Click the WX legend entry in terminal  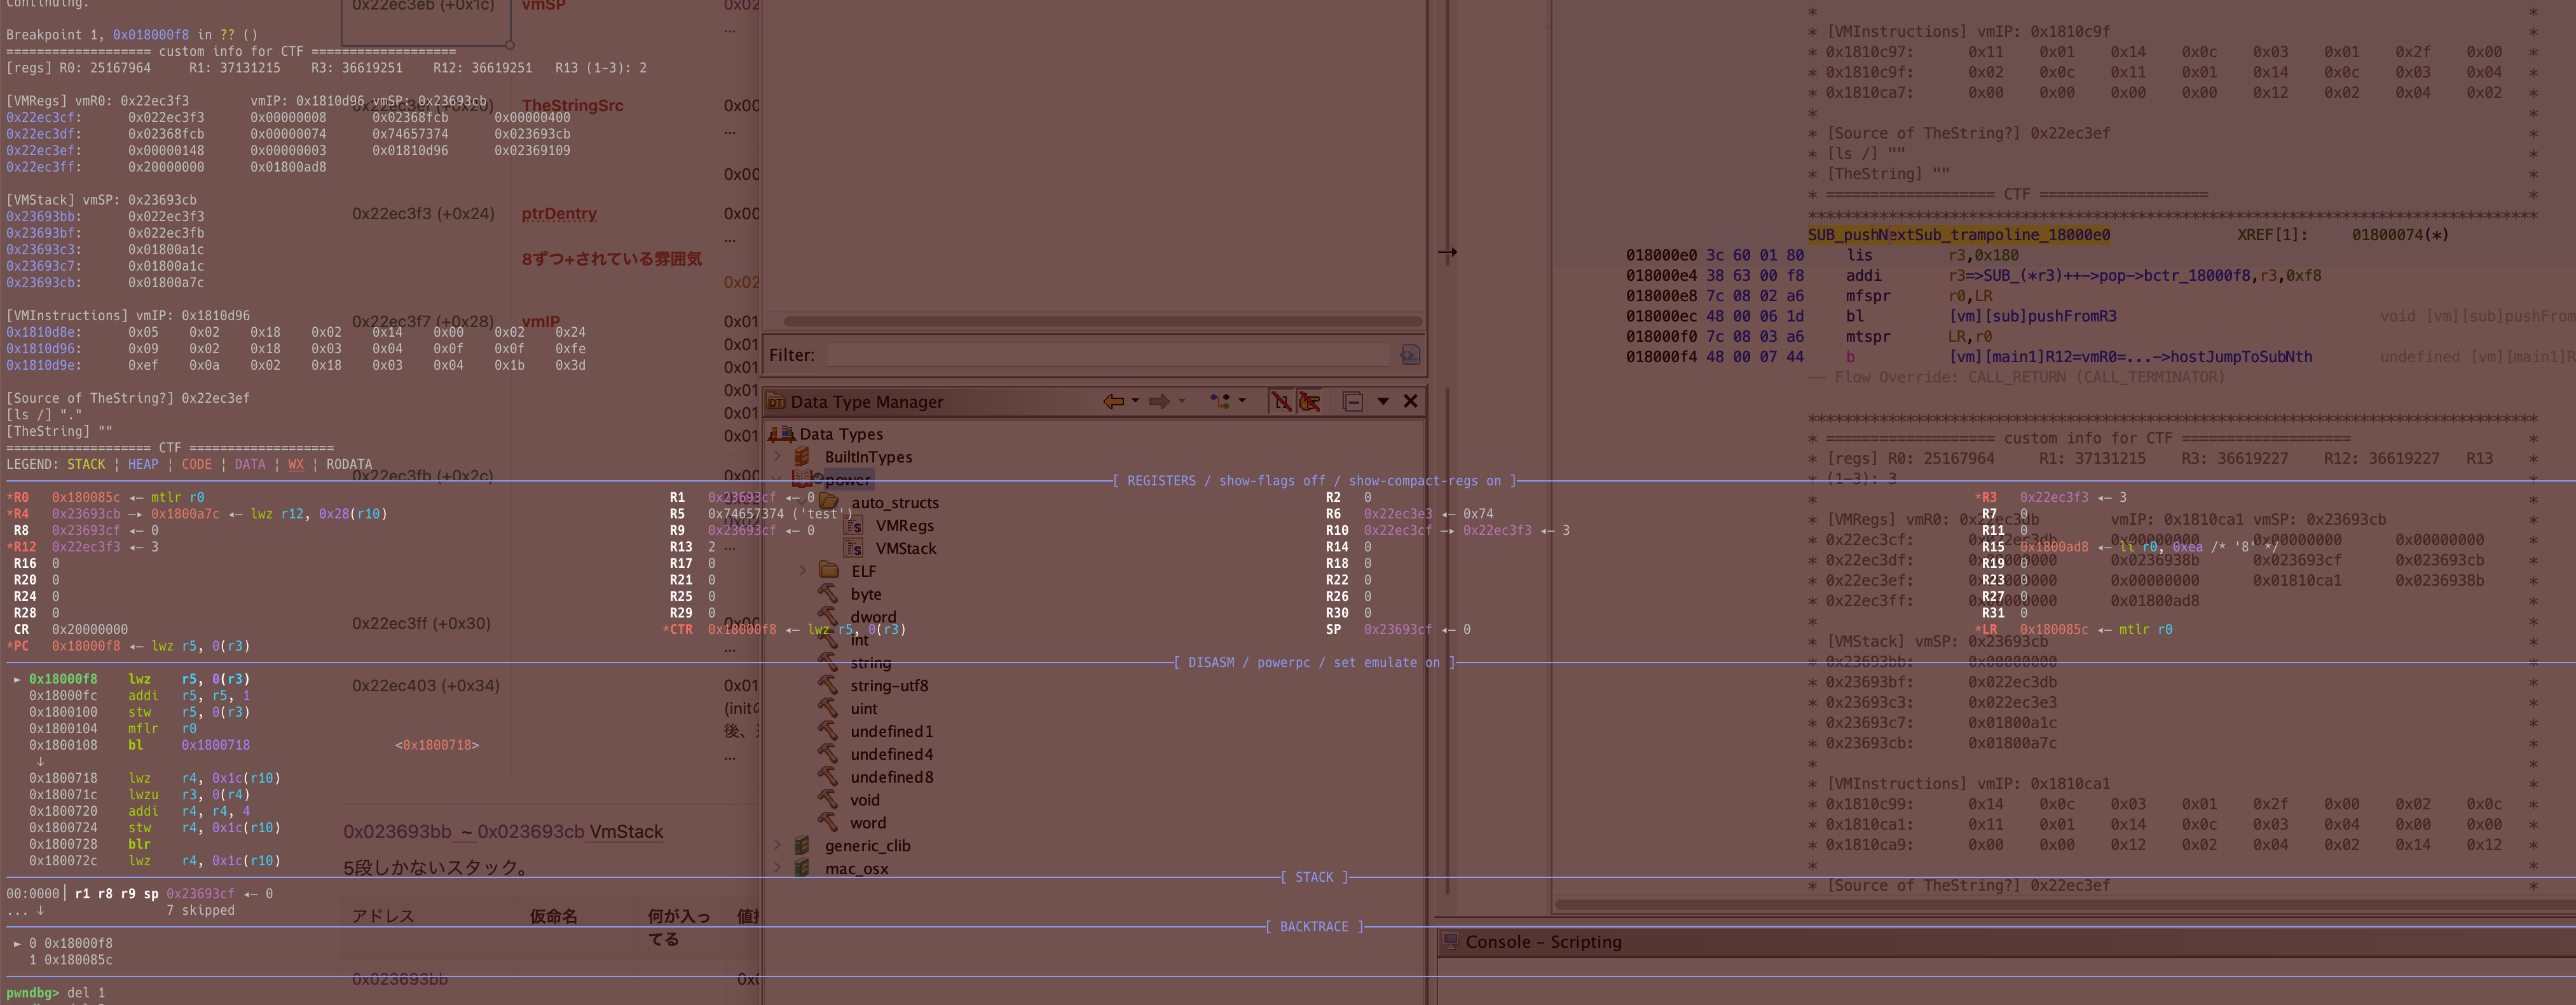[296, 464]
